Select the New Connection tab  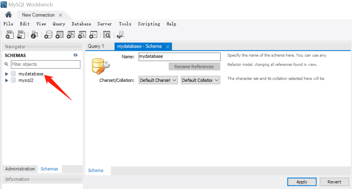[38, 15]
